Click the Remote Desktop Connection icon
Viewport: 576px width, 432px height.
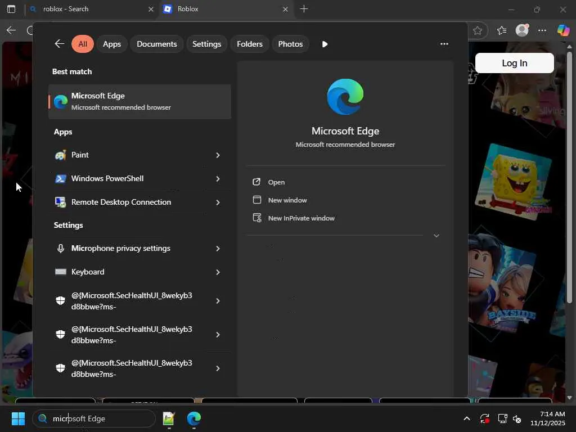tap(61, 202)
